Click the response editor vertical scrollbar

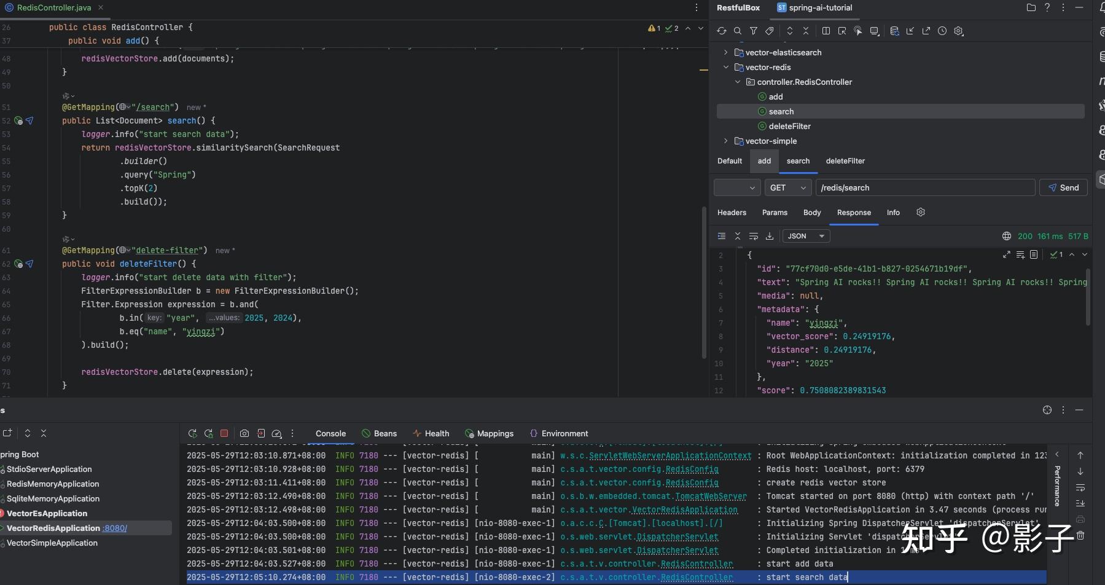1088,297
